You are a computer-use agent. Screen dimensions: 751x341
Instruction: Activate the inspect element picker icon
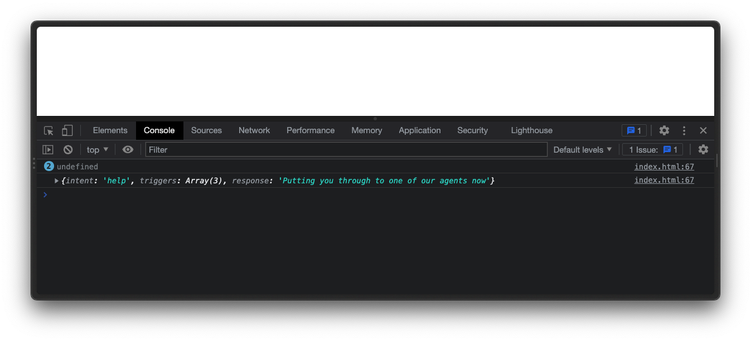click(49, 130)
